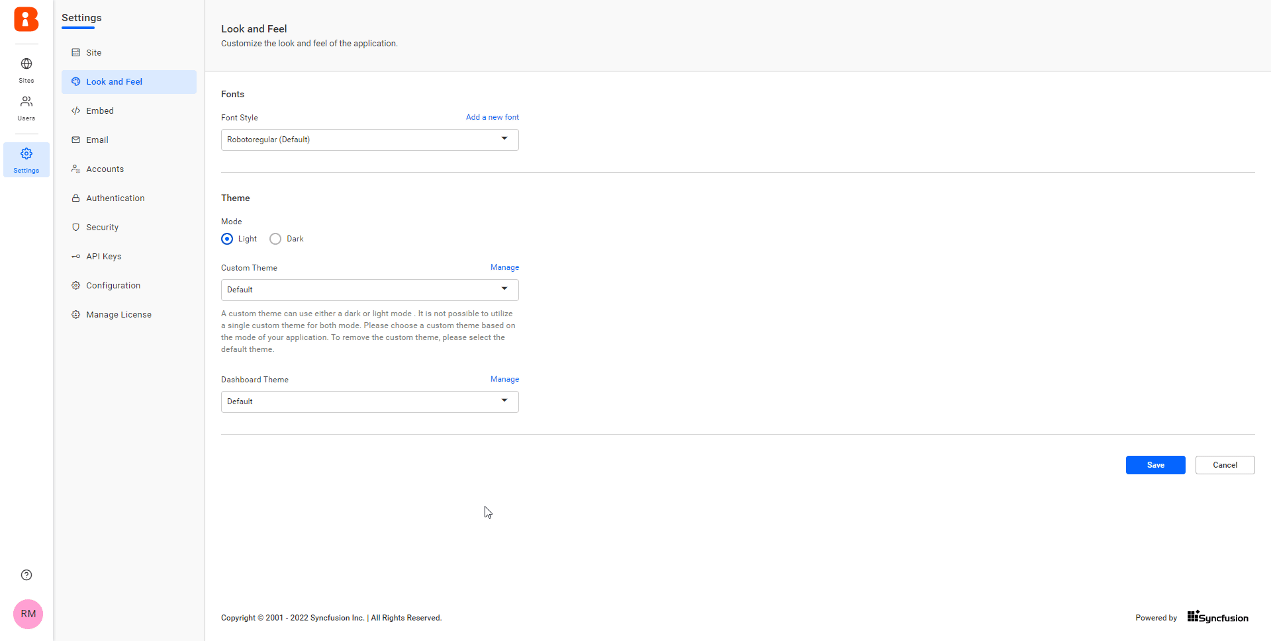1271x641 pixels.
Task: Expand the Custom Theme dropdown
Action: [x=369, y=290]
